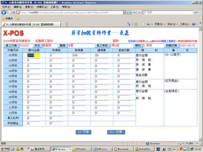The height and width of the screenshot is (152, 203).
Task: Open the 工具(T) menu in menu bar
Action: click(54, 7)
